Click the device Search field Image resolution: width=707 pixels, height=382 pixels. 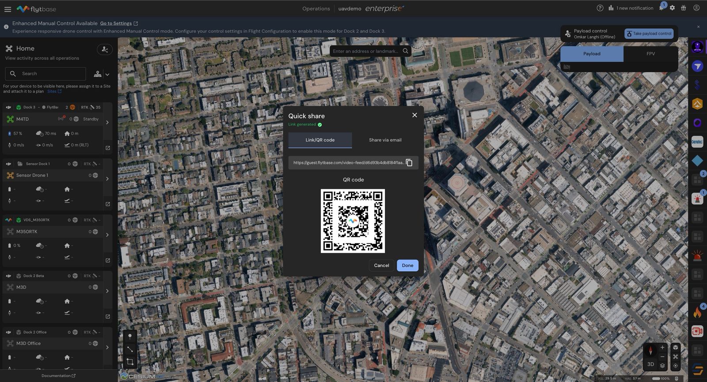46,74
